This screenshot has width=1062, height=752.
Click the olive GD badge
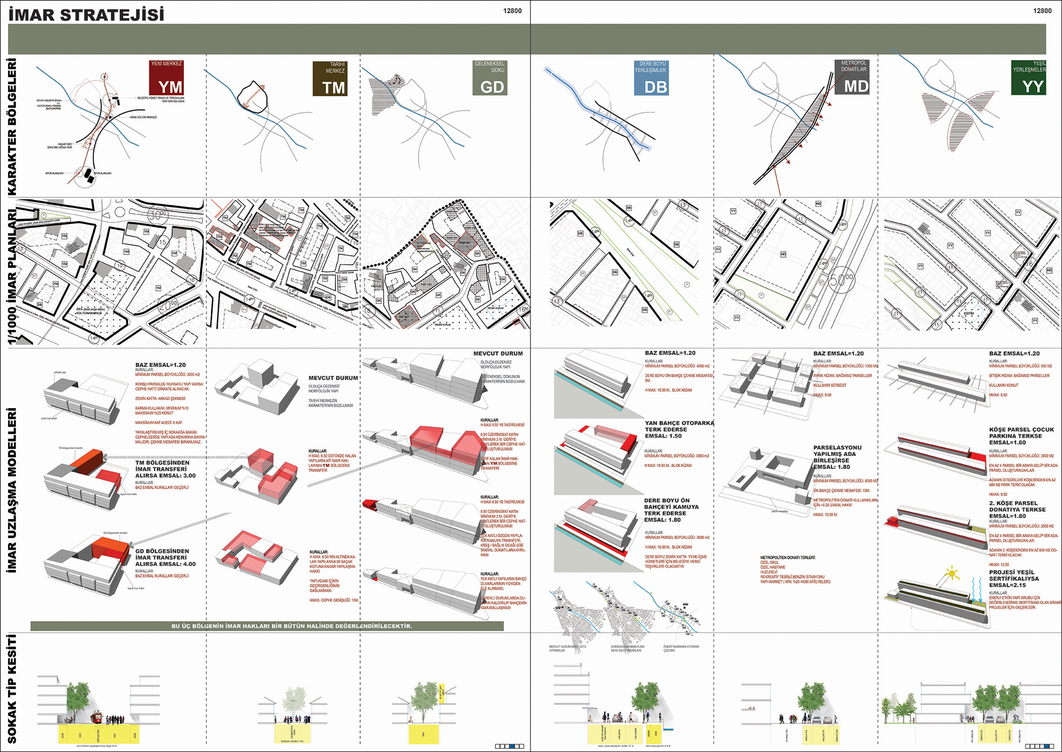point(490,78)
